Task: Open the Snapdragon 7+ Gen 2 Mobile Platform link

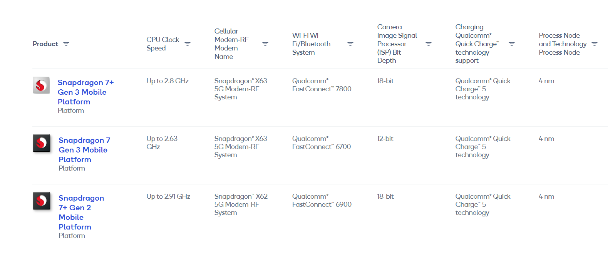Action: 81,212
